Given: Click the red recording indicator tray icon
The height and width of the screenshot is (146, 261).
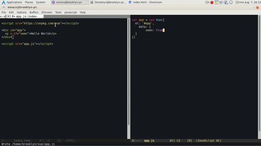Looking at the screenshot, I should [212, 2].
